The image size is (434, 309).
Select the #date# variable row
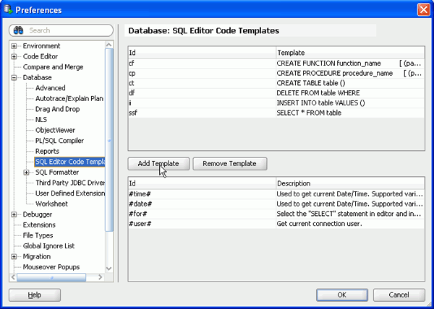276,204
